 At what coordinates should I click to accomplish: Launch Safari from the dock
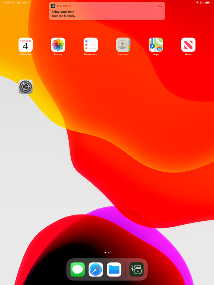[x=96, y=269]
